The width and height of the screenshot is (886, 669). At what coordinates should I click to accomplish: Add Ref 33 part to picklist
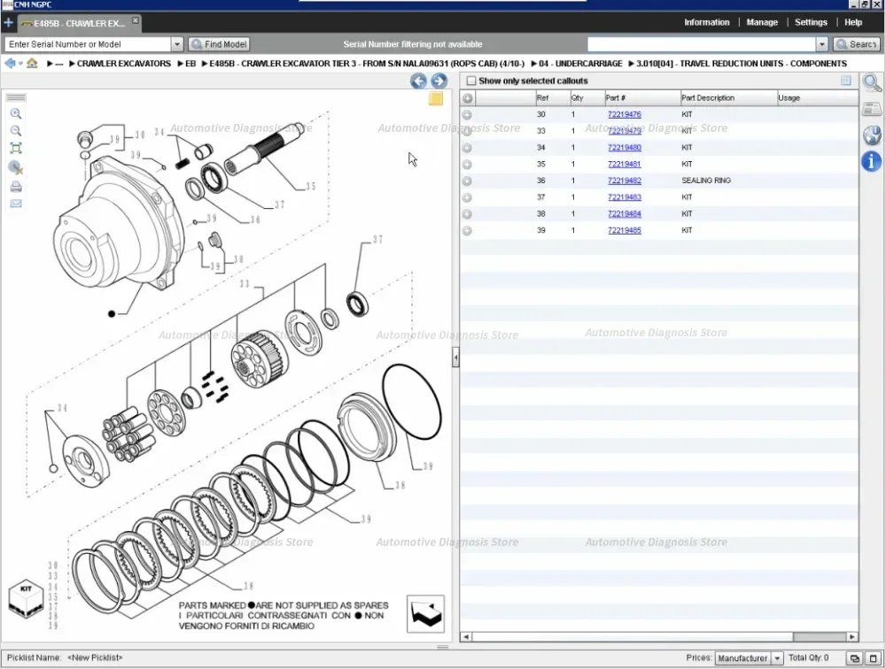467,131
